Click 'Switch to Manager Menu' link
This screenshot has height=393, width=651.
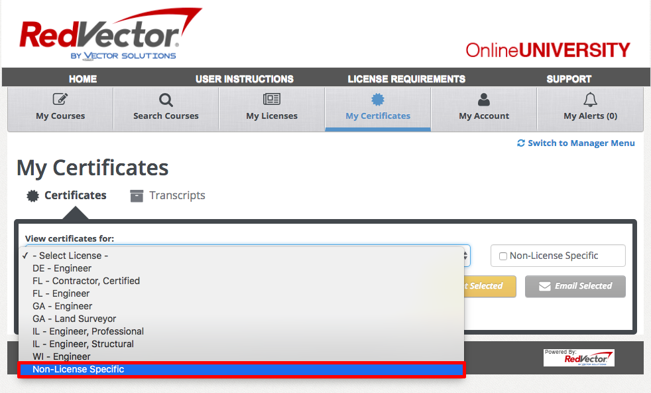[x=581, y=143]
